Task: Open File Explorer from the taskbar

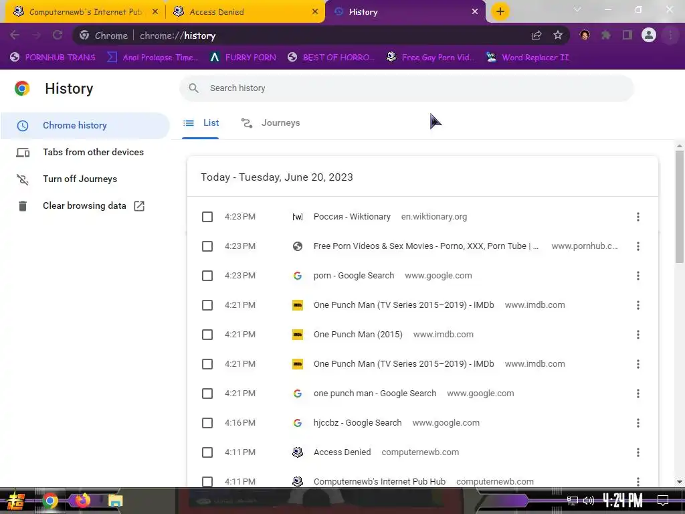Action: (115, 501)
